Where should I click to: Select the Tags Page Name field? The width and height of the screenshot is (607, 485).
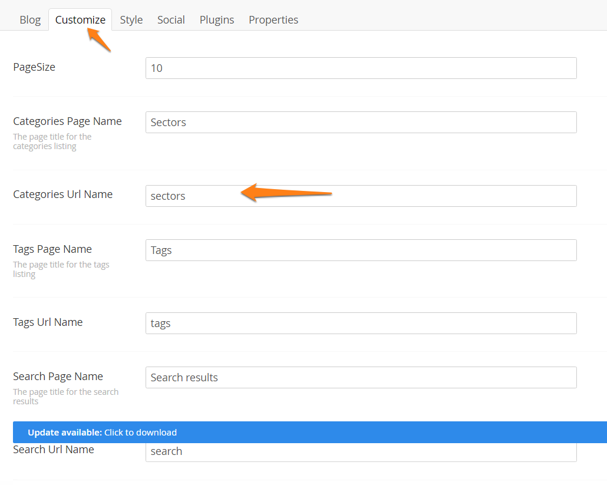coord(361,250)
